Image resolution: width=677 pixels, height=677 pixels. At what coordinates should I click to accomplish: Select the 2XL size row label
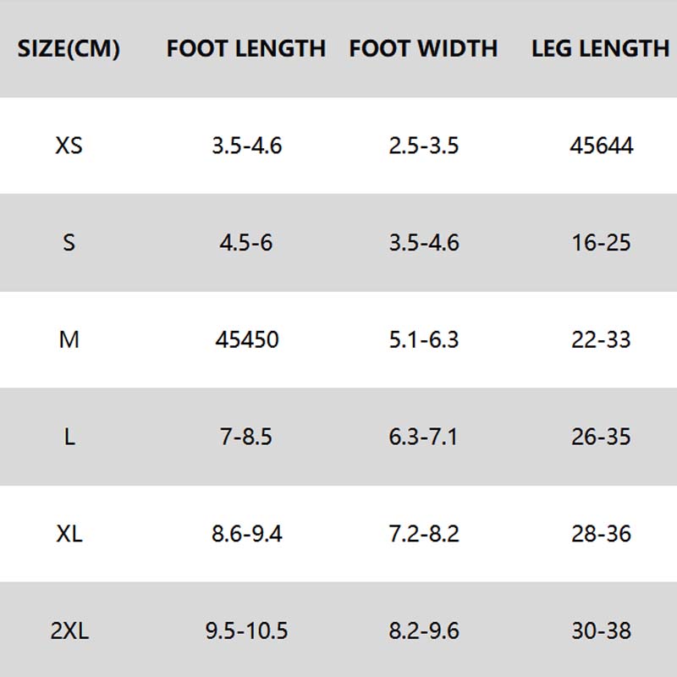[69, 631]
